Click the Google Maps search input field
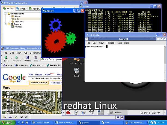Viewport: 167px width, 125px height. 45,78
